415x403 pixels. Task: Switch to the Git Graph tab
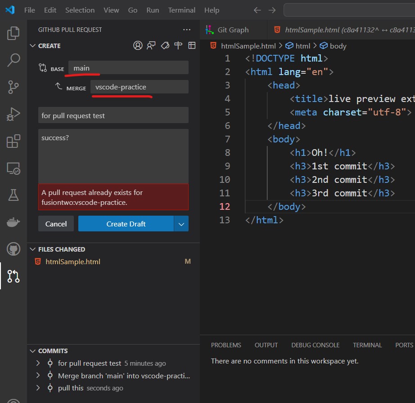[x=233, y=30]
